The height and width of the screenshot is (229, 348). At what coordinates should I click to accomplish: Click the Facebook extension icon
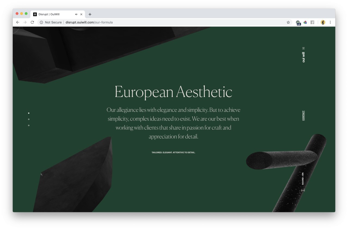point(312,22)
